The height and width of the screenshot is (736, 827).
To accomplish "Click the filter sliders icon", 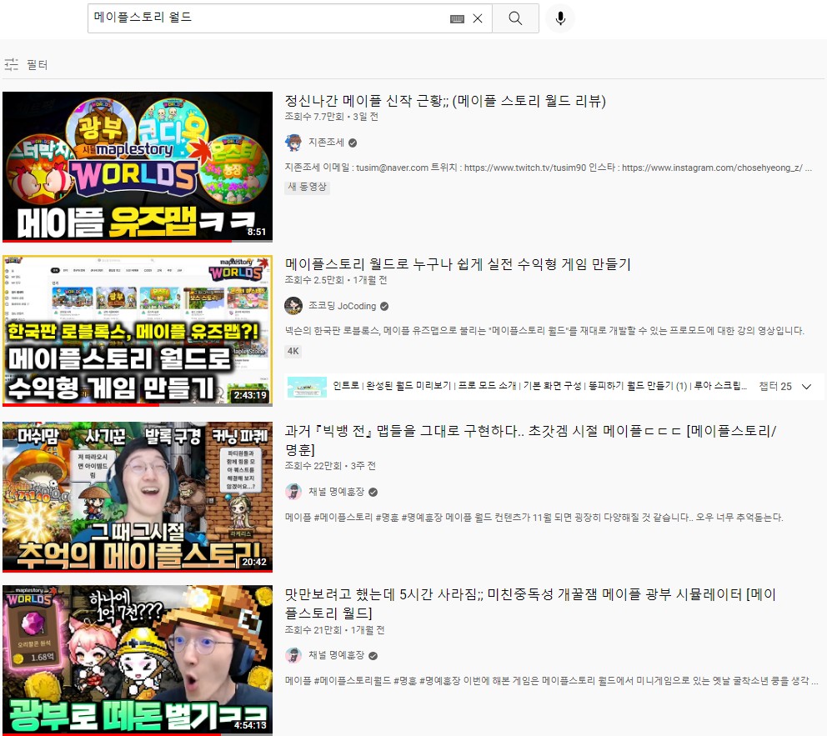I will click(11, 65).
